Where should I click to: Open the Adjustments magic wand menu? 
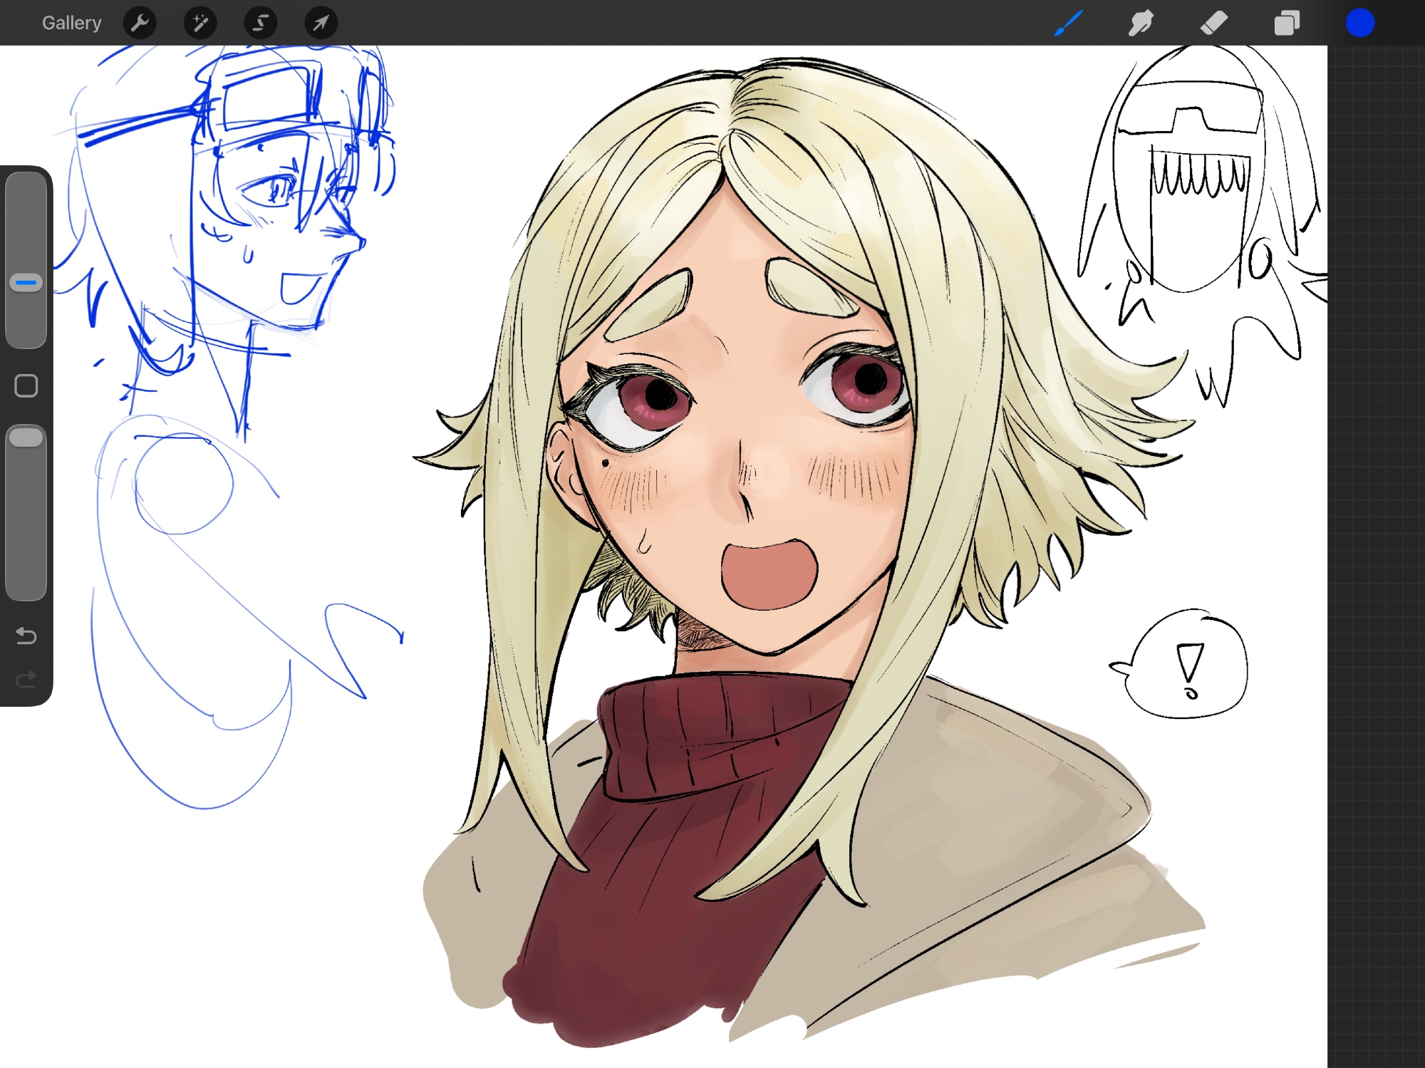(200, 23)
